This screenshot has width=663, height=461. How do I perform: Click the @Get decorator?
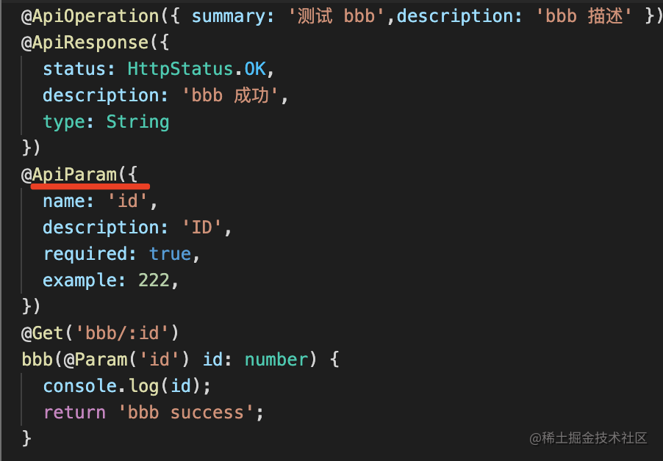(x=43, y=333)
